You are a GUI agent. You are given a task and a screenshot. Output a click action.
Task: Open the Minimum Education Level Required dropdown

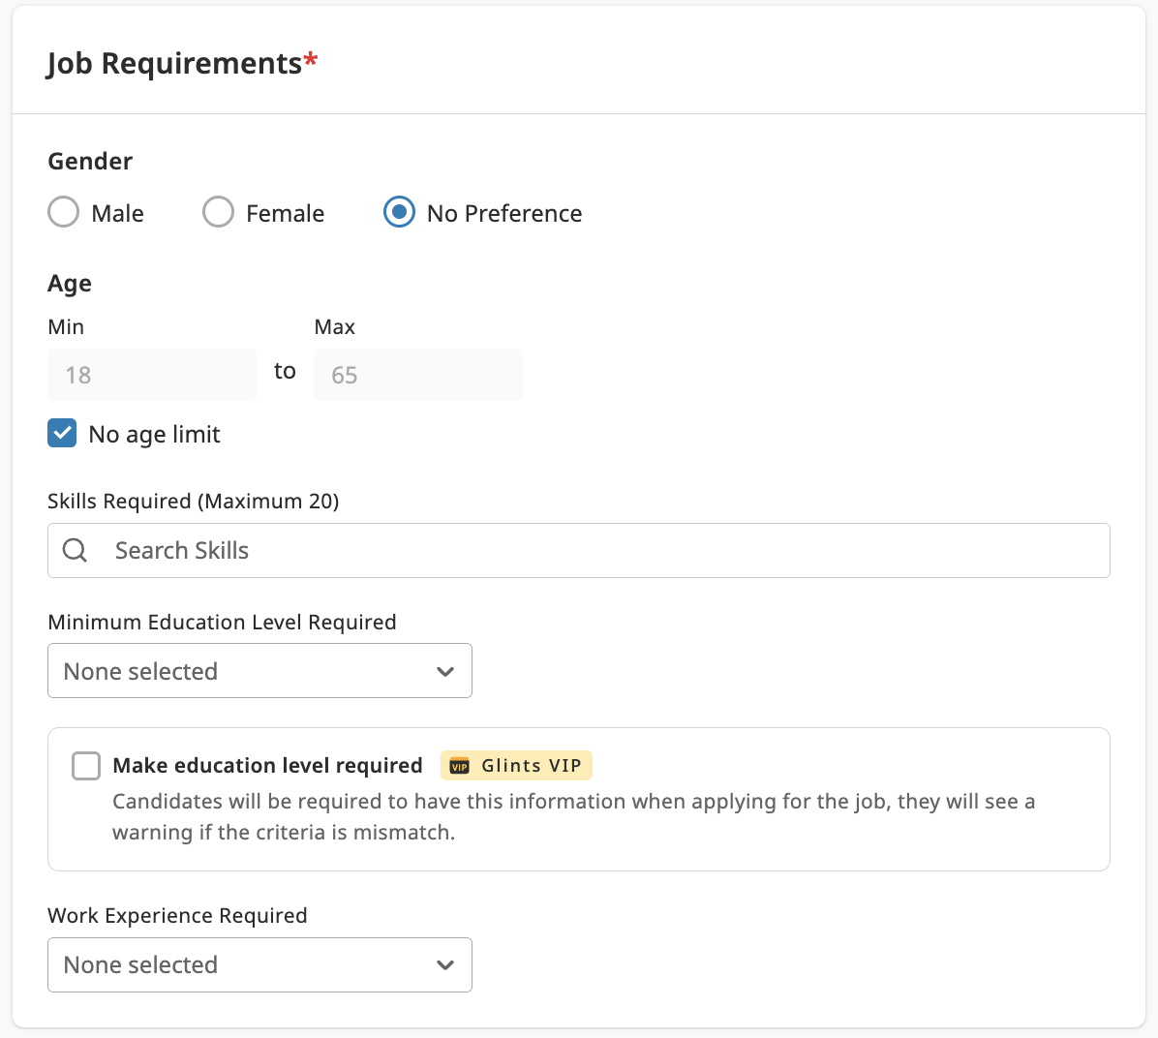click(x=259, y=670)
